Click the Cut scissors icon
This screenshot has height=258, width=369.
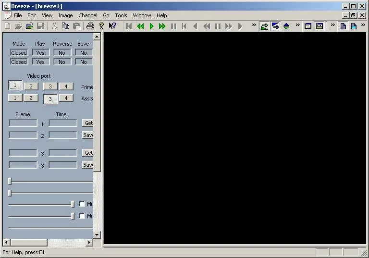pyautogui.click(x=55, y=26)
